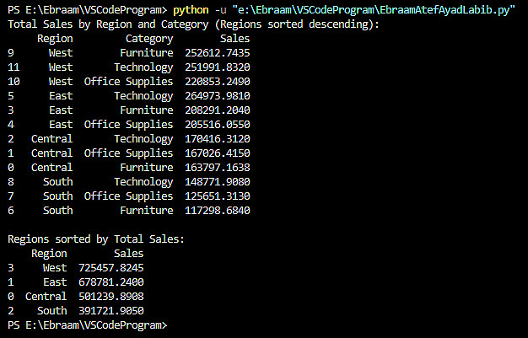This screenshot has height=338, width=528.
Task: Click row index 11 in the first table
Action: pyautogui.click(x=13, y=67)
